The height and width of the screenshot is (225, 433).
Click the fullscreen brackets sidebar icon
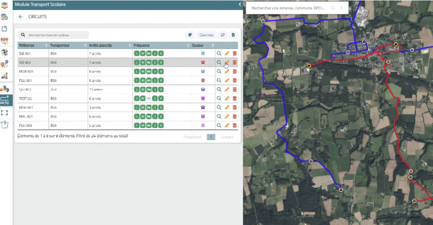pyautogui.click(x=5, y=112)
